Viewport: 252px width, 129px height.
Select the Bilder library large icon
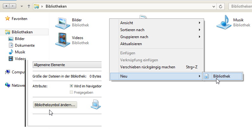(63, 23)
